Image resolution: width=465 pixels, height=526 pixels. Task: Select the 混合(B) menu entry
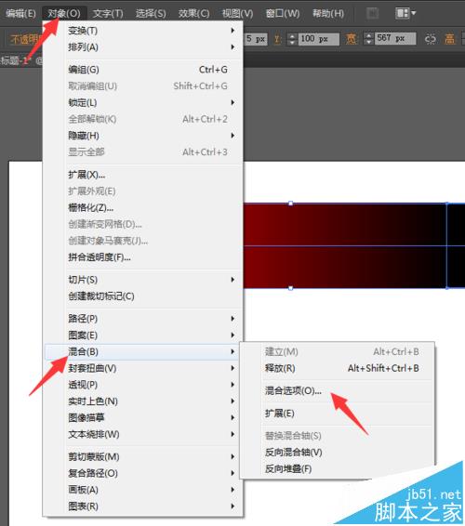[143, 351]
